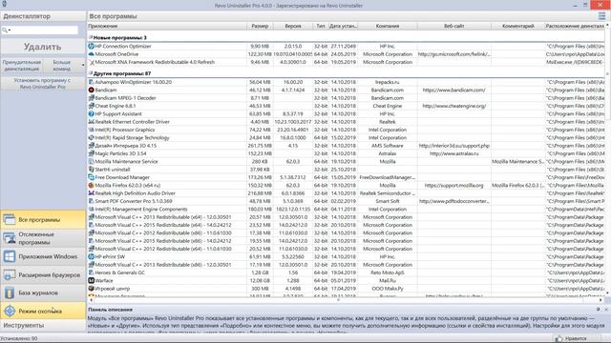Click the Uninstaller section header
Image resolution: width=611 pixels, height=343 pixels.
click(43, 16)
